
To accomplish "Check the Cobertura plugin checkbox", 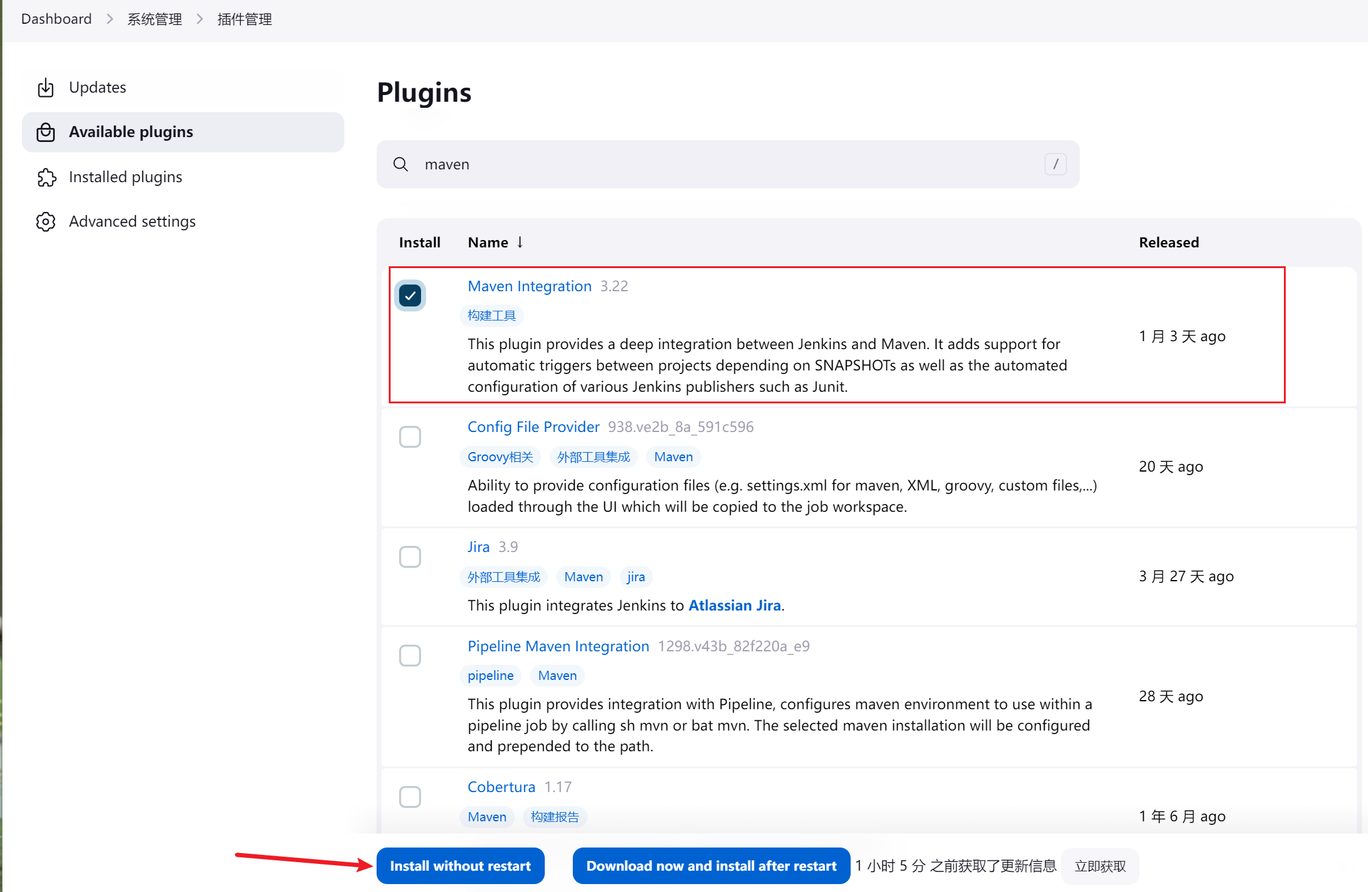I will [x=410, y=796].
